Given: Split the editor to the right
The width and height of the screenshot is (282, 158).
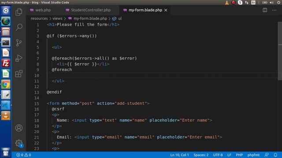Looking at the screenshot, I should pyautogui.click(x=265, y=10).
